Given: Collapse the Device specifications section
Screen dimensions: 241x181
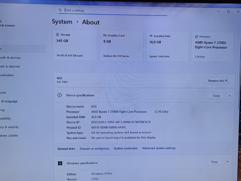Looking at the screenshot, I should tap(230, 96).
